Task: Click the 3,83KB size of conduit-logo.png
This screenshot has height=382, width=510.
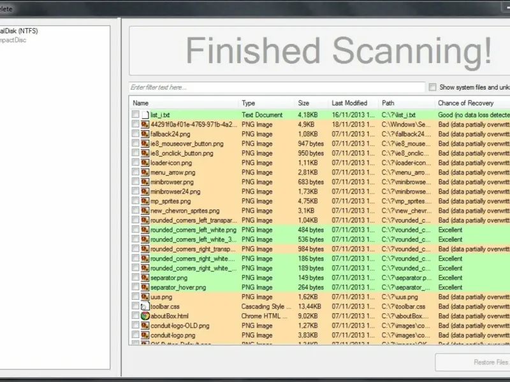Action: click(308, 336)
